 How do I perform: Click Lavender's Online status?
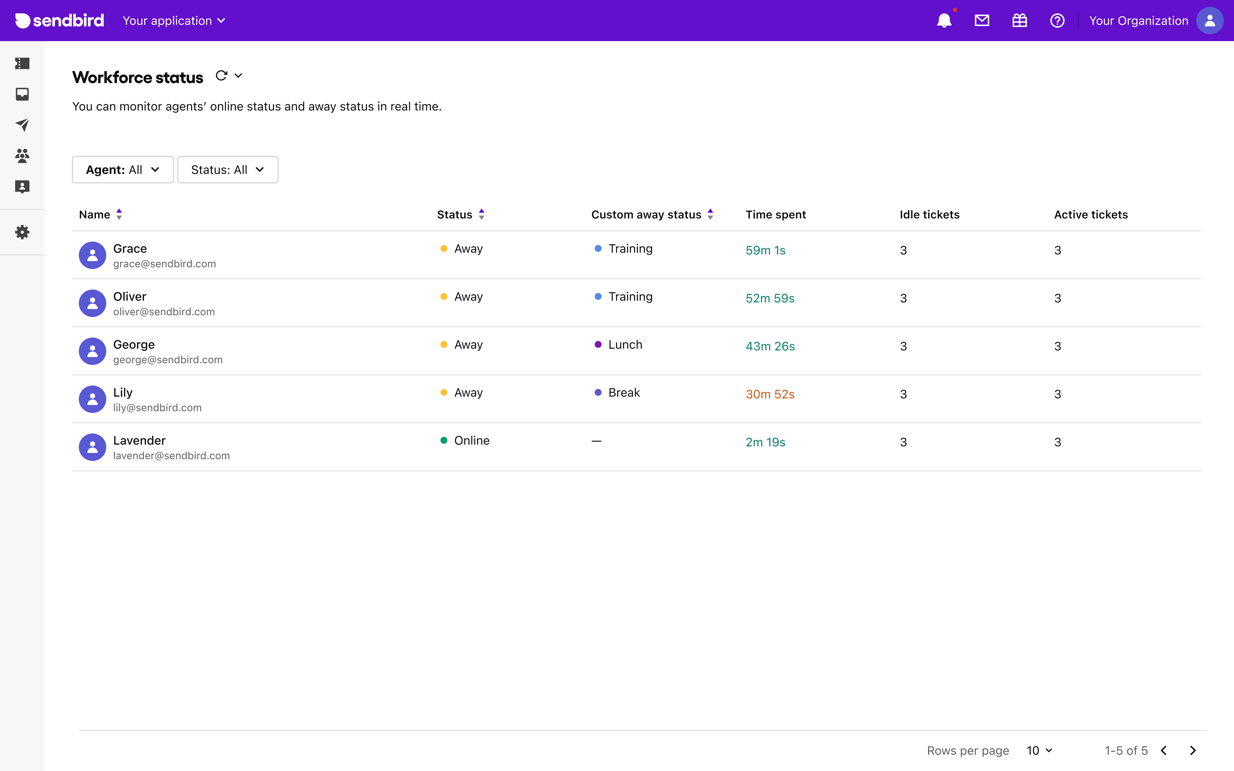point(464,440)
